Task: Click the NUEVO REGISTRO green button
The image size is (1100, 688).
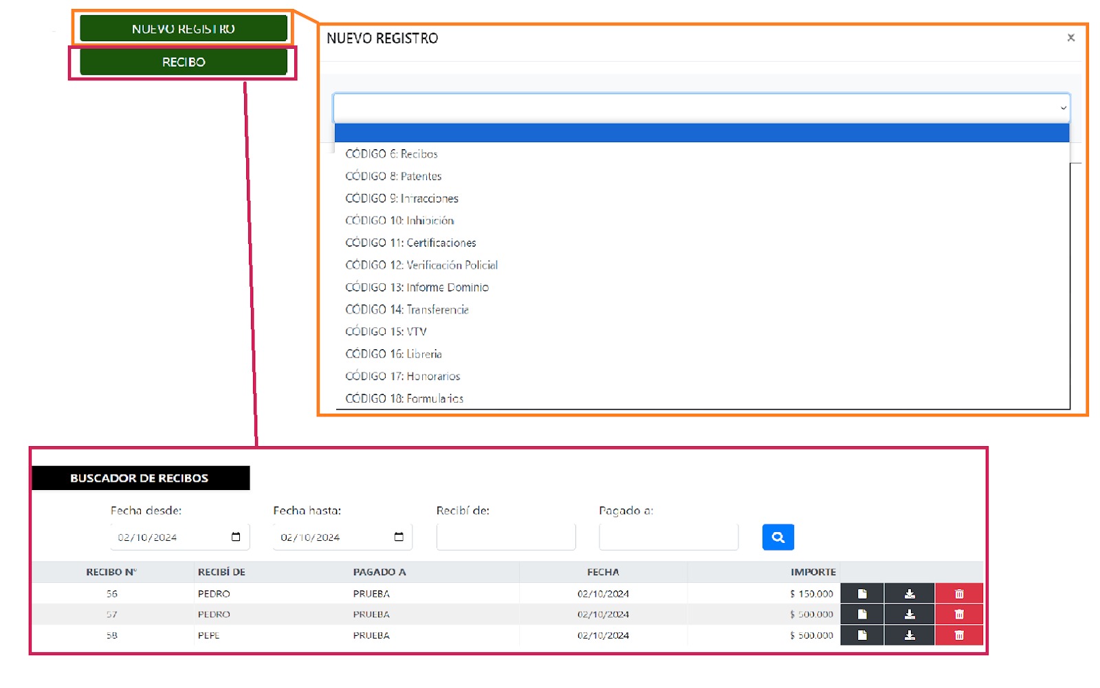Action: [184, 29]
